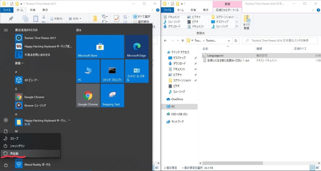Expand the extract destinations list gallery
Viewport: 321px width, 171px height.
click(x=237, y=26)
